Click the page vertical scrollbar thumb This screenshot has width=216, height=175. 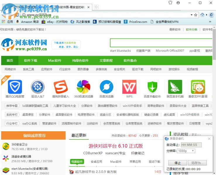(x=214, y=44)
